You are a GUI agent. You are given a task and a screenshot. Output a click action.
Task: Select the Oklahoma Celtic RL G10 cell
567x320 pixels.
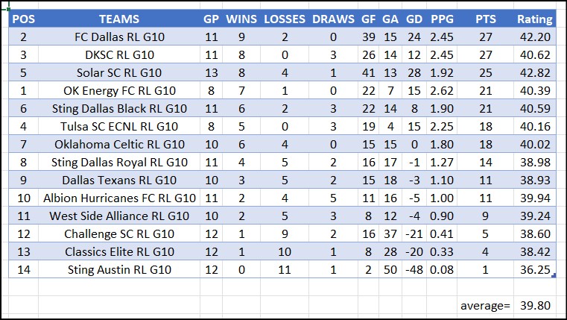coord(118,144)
